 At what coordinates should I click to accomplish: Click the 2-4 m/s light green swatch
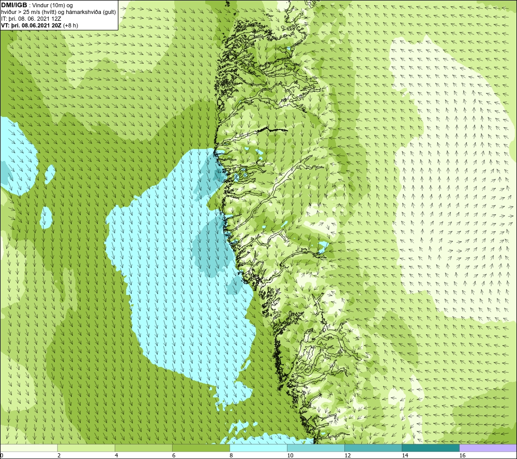(x=86, y=448)
